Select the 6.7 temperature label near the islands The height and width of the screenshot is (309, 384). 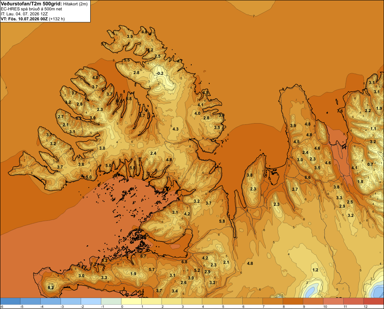(143, 256)
